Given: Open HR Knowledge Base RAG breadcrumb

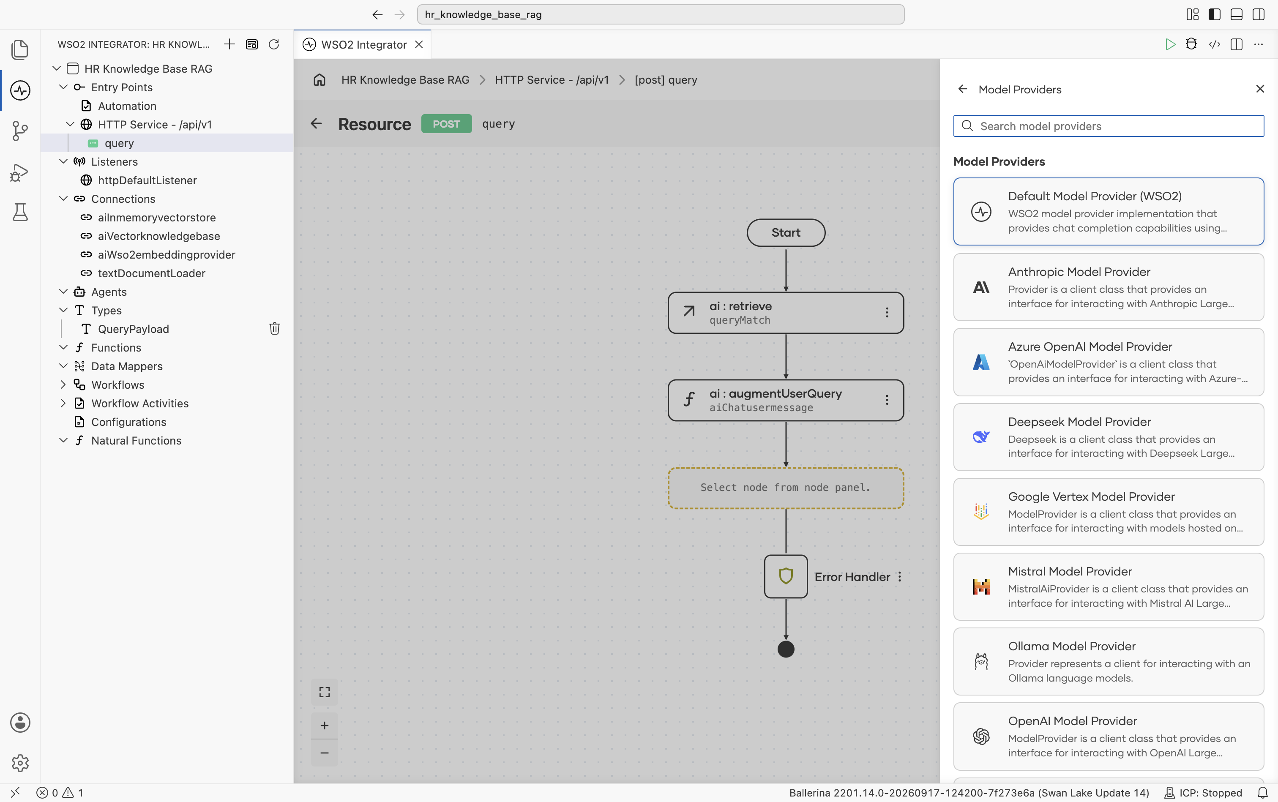Looking at the screenshot, I should click(405, 79).
